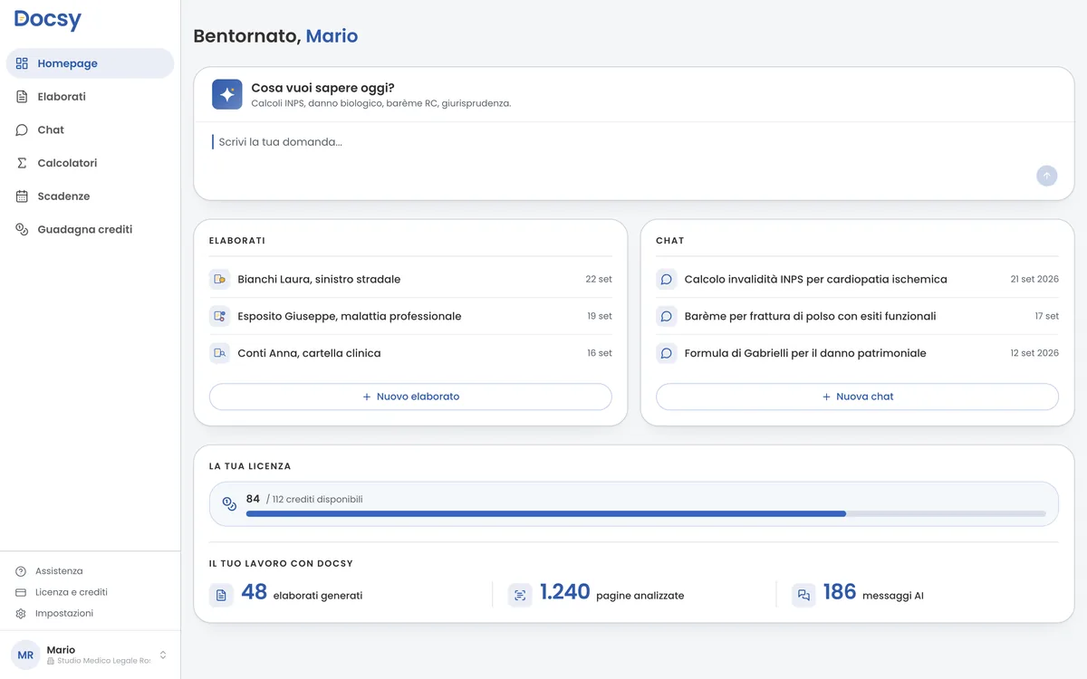The width and height of the screenshot is (1087, 679).
Task: Click the Homepage grid icon in sidebar
Action: (x=22, y=63)
